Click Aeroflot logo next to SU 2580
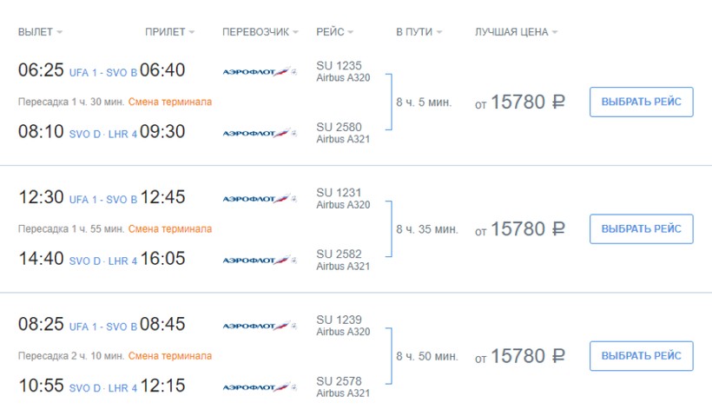The width and height of the screenshot is (712, 416). point(260,133)
